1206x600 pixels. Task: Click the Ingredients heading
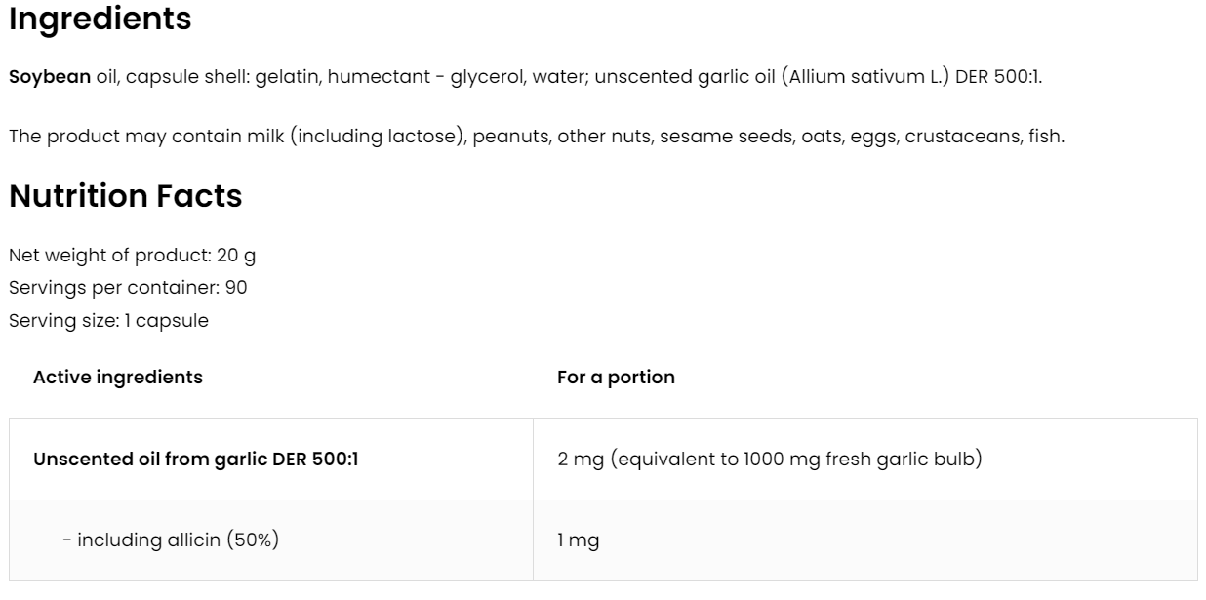[x=100, y=20]
